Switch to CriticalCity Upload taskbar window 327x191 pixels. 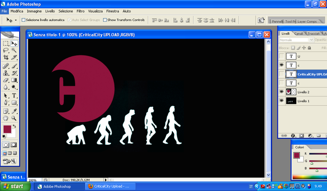pyautogui.click(x=110, y=186)
